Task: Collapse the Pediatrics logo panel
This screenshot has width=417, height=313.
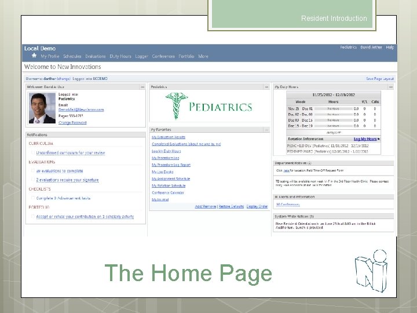Action: pos(266,87)
